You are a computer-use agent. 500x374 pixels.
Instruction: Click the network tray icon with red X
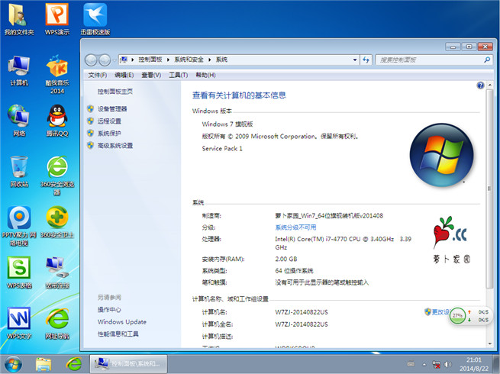coord(436,364)
